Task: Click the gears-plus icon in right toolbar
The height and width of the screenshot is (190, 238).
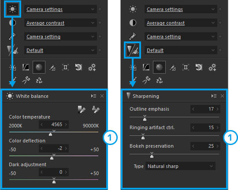Action: 212,67
